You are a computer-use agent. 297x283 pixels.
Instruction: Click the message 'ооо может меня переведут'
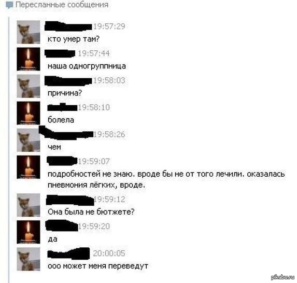[x=98, y=266]
